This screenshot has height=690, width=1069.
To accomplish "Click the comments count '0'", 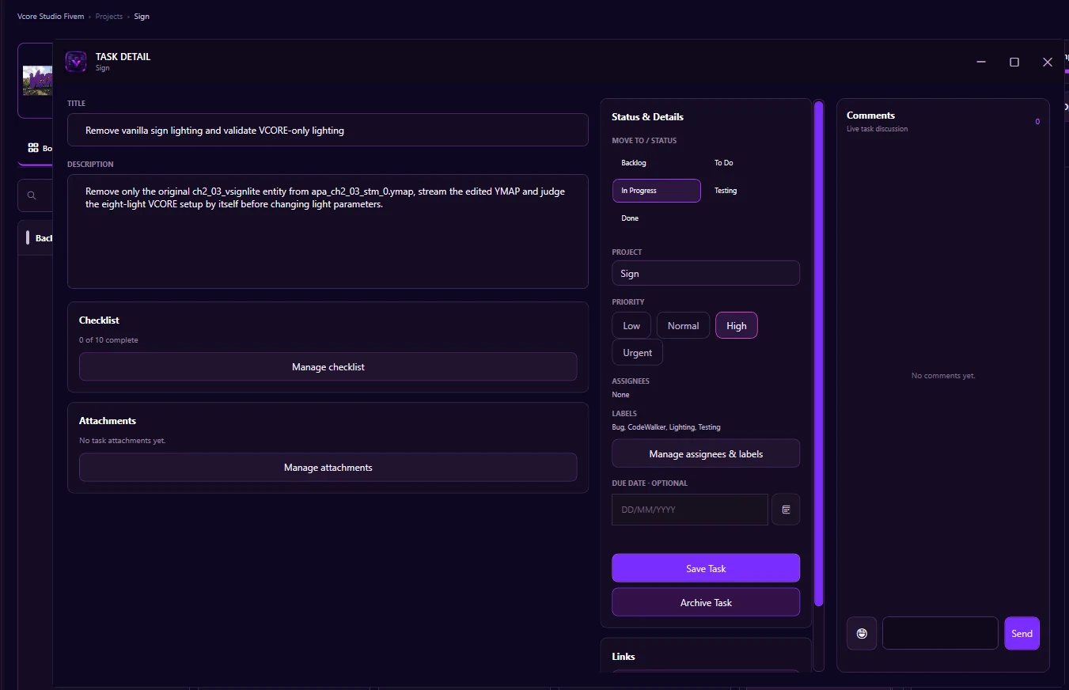I will (x=1037, y=122).
